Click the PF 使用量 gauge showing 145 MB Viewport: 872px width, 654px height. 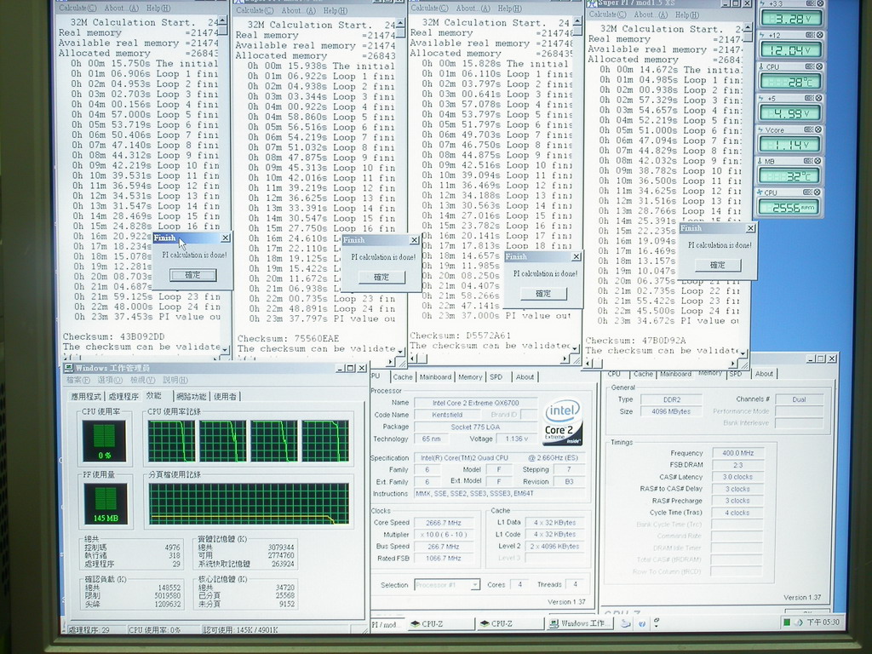point(106,504)
